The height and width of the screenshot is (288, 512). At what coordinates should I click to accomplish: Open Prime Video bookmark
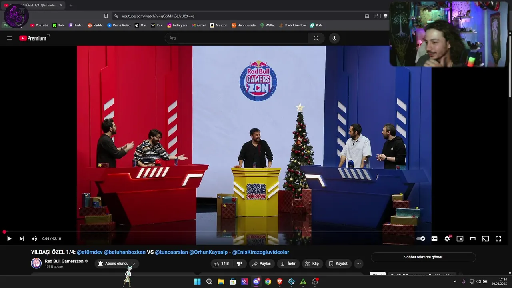tap(119, 25)
